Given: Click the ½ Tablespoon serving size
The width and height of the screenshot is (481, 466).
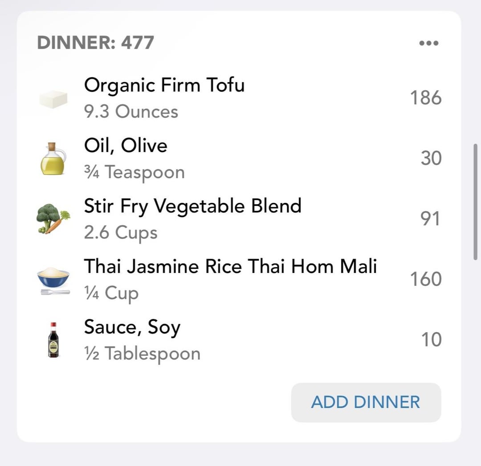Looking at the screenshot, I should click(x=142, y=354).
